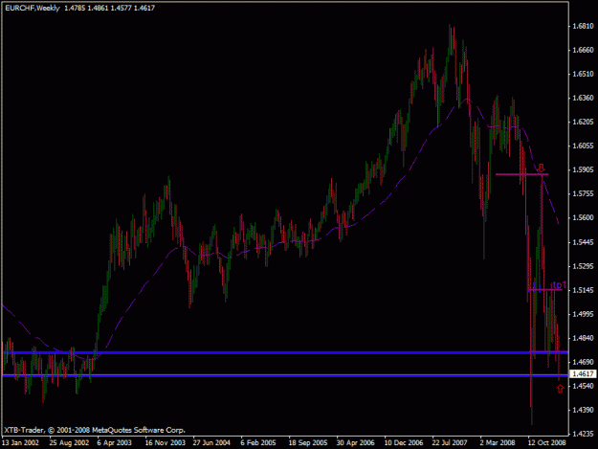Click the 13 Jan 2002 date label
598x449 pixels.
point(21,443)
